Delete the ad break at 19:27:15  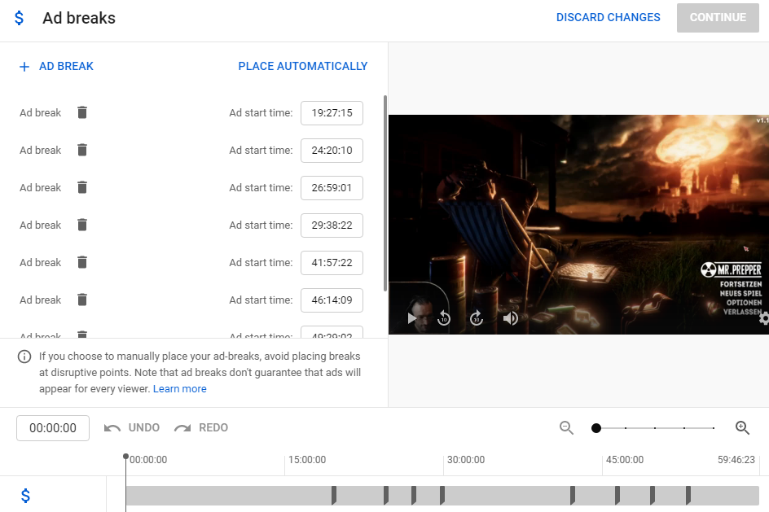[81, 112]
